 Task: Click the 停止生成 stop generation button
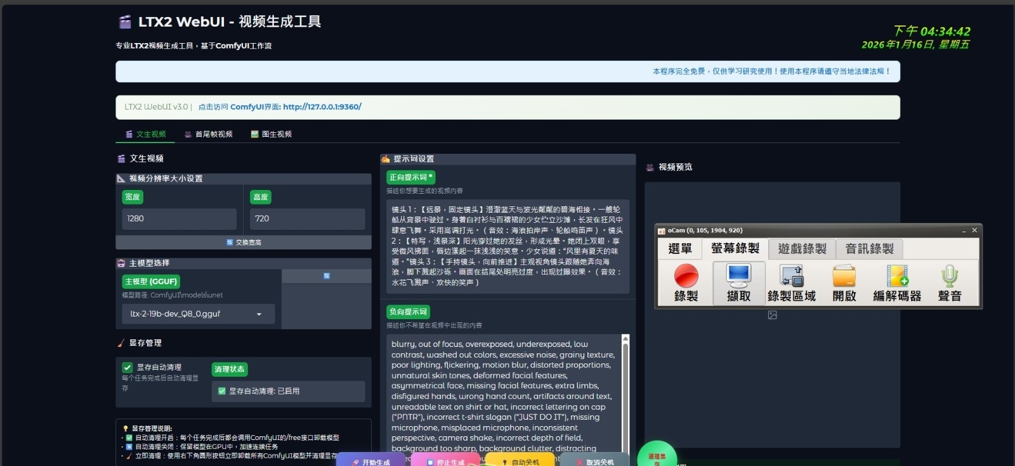(x=447, y=461)
